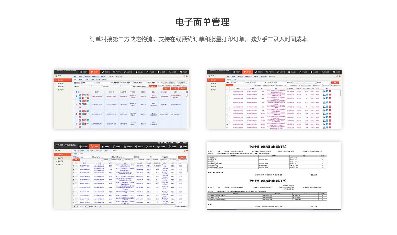This screenshot has height=235, width=397.
Task: Open 订单管理 nav icon in top-left screenshot
Action: (x=92, y=72)
